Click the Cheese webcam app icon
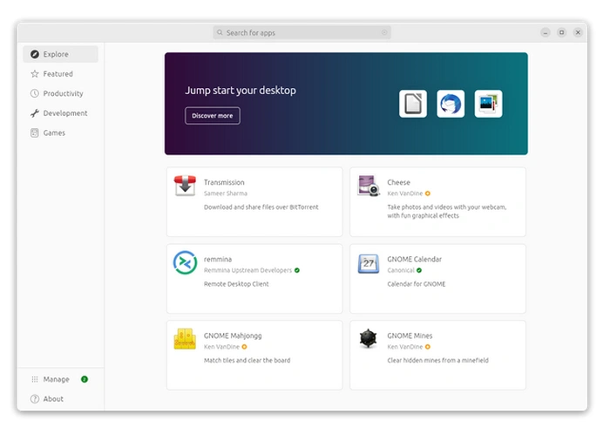The height and width of the screenshot is (427, 610). (x=369, y=186)
